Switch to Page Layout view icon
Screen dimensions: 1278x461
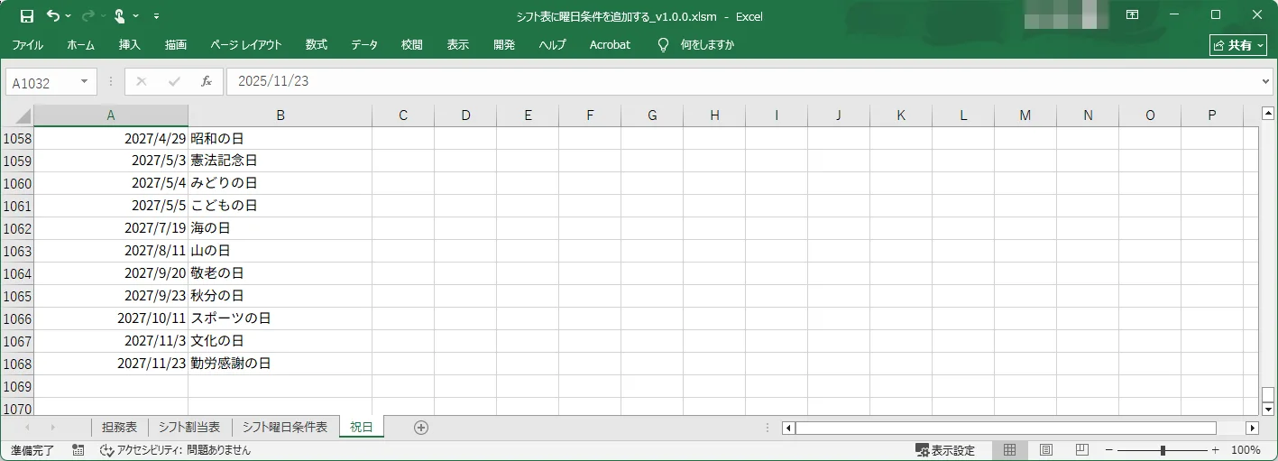click(x=1046, y=450)
